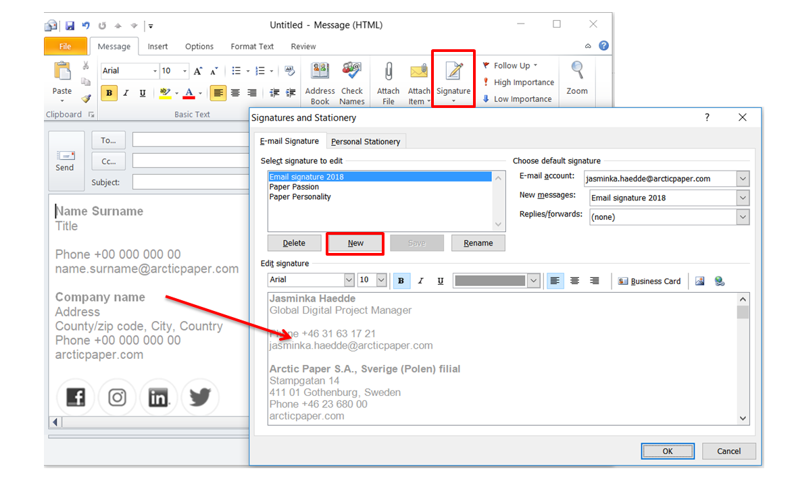The height and width of the screenshot is (481, 794).
Task: Select Paper Personality signature in list
Action: (x=300, y=197)
